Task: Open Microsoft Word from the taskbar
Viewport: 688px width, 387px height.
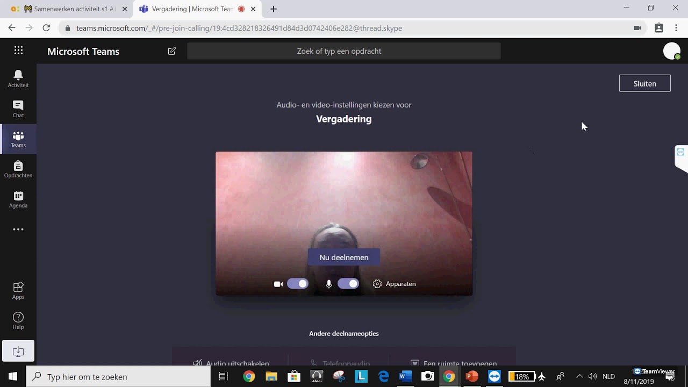Action: pos(405,377)
